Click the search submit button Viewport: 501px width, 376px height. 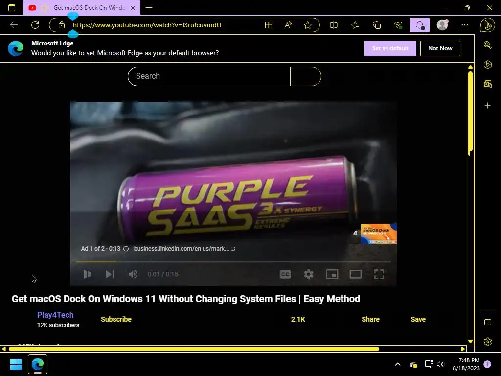click(x=306, y=76)
